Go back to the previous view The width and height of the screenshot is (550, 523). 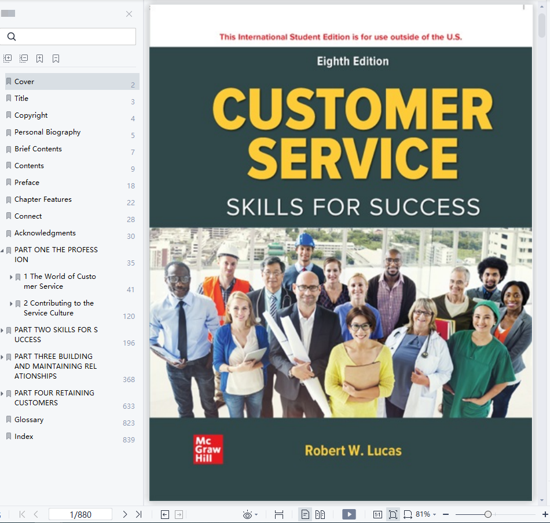point(165,514)
